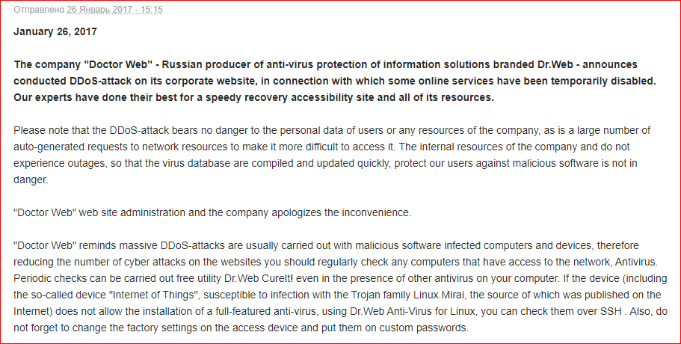
Task: Click the line starting "Periodic checks can be carried out"
Action: point(336,278)
